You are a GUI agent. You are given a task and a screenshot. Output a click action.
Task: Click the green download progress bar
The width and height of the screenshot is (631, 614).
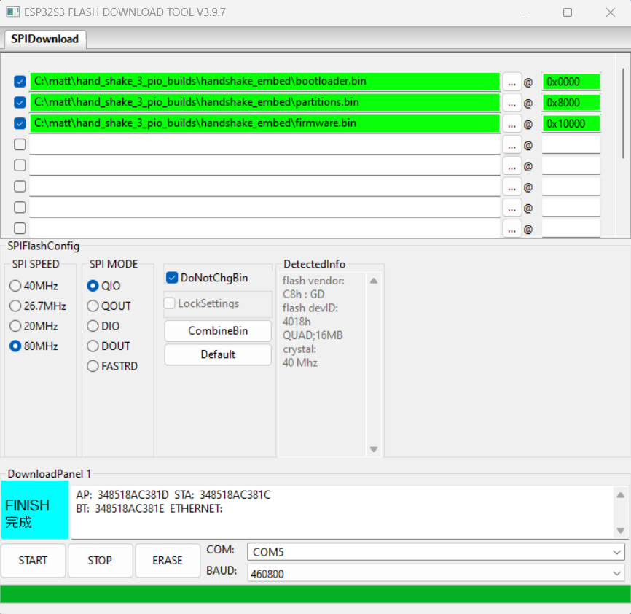pyautogui.click(x=315, y=594)
